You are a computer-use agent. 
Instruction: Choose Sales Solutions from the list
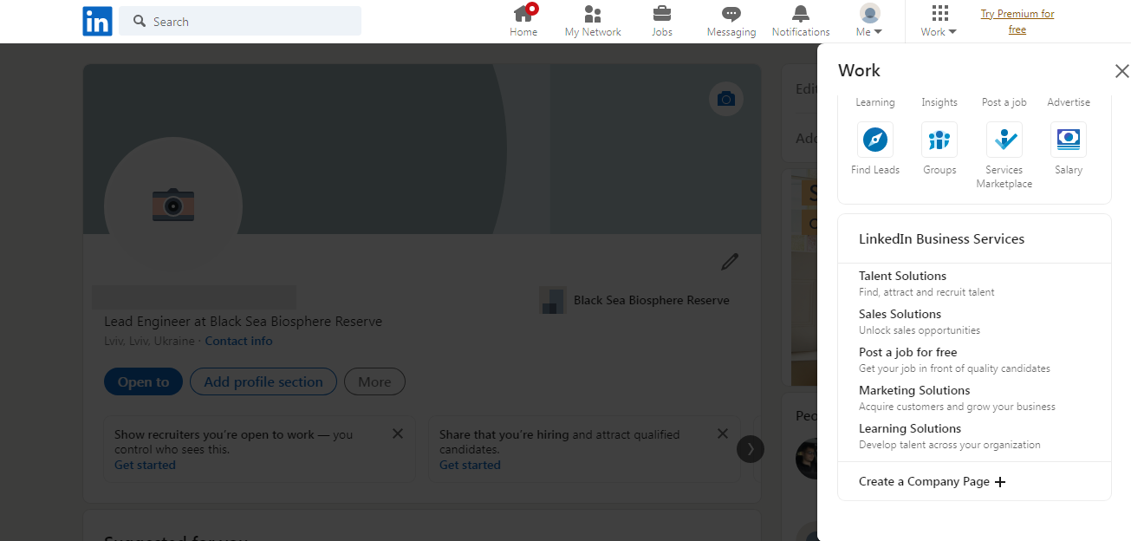900,314
